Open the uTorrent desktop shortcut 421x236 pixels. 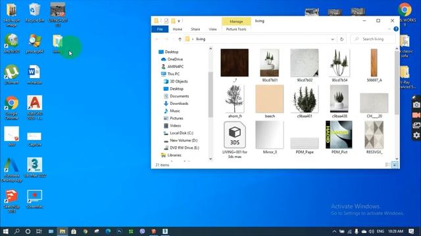point(11,74)
